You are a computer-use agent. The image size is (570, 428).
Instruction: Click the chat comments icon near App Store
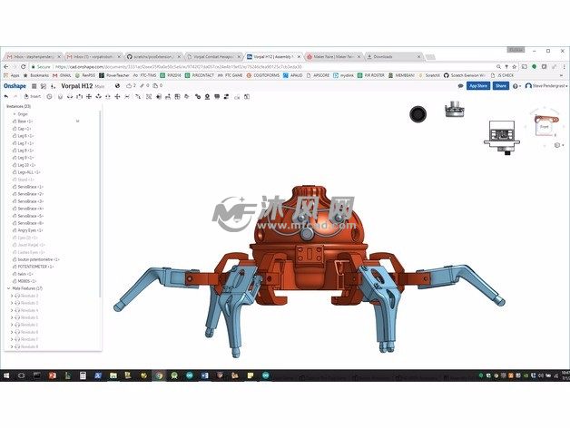(x=460, y=85)
